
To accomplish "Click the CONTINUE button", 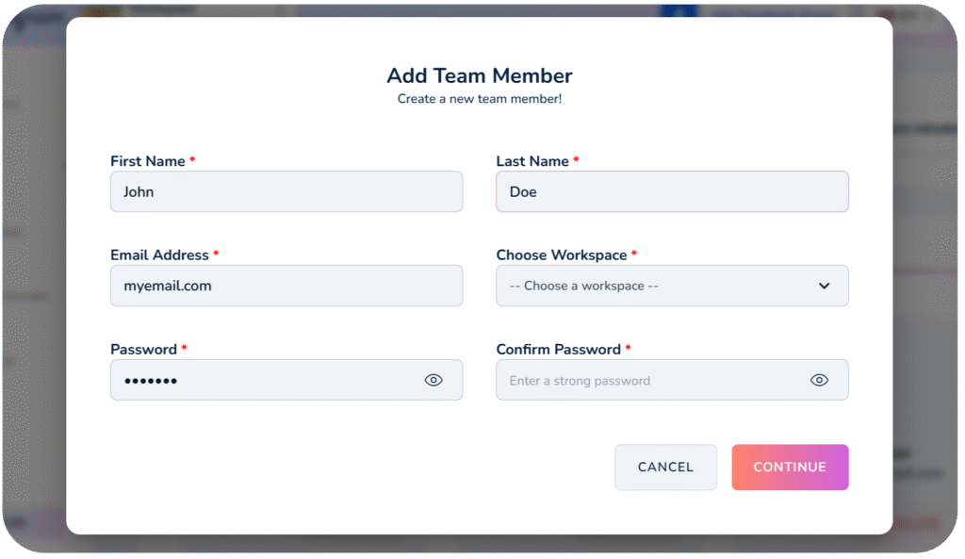I will coord(790,468).
